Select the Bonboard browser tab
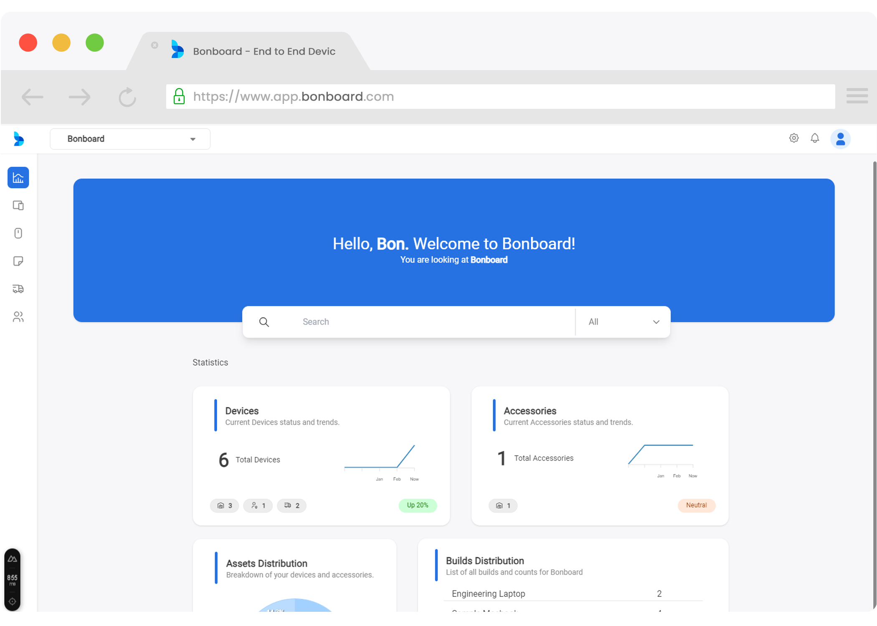This screenshot has width=877, height=626. click(x=248, y=51)
